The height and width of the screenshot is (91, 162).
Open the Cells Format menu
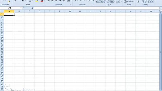coord(129,2)
